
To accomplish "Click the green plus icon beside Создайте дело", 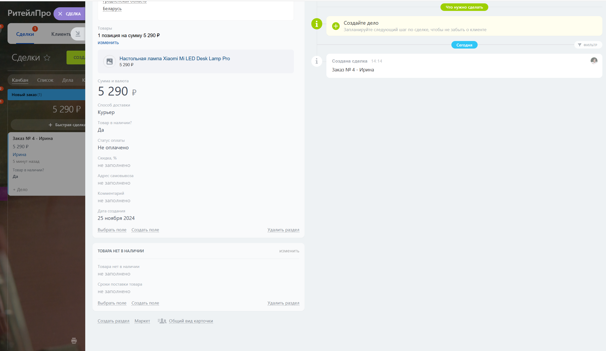I will [336, 26].
